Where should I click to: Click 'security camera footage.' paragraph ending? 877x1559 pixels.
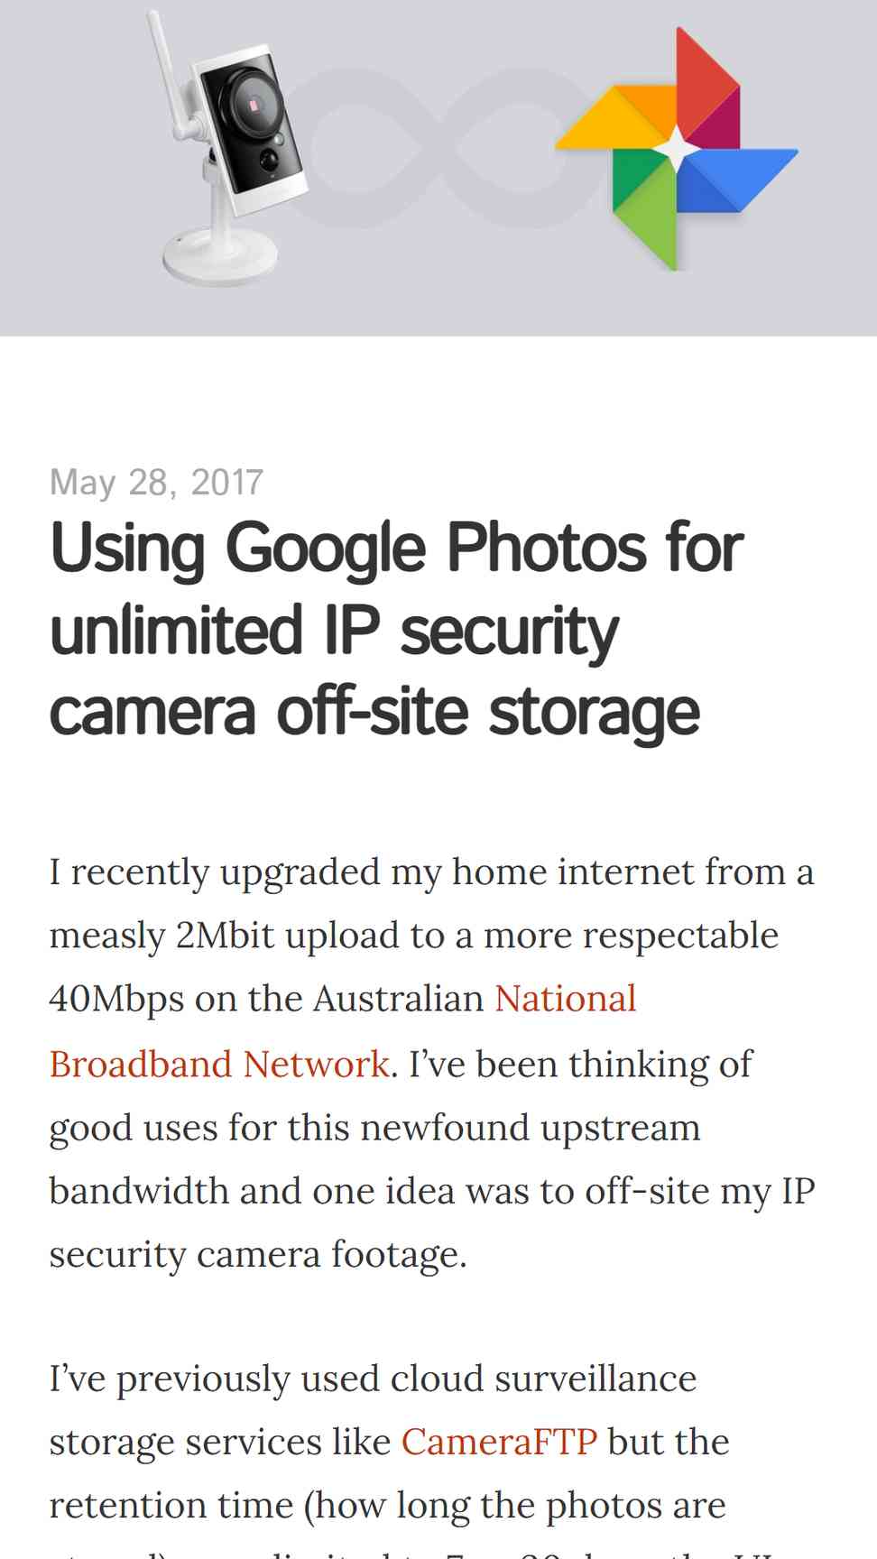(x=258, y=1254)
